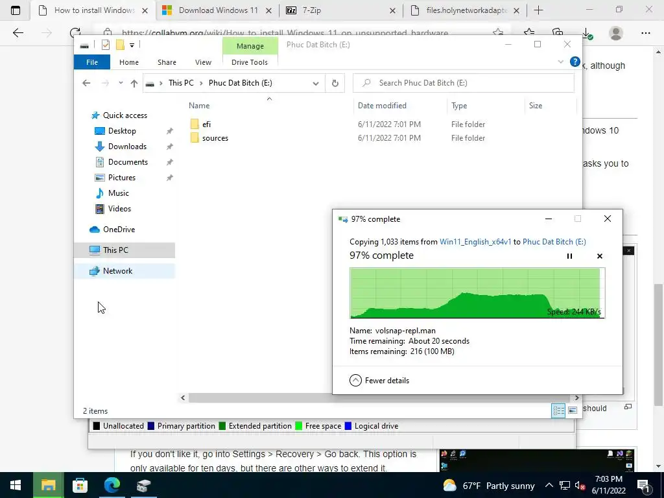Open Microsoft Edge from the taskbar

click(x=112, y=485)
